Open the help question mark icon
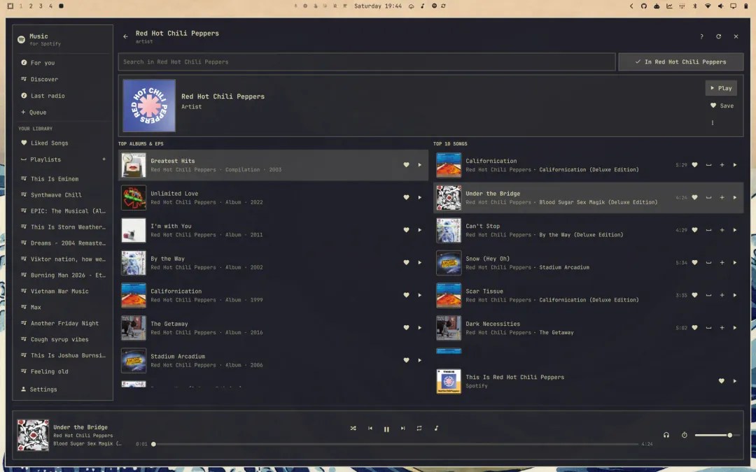This screenshot has width=756, height=472. (701, 36)
